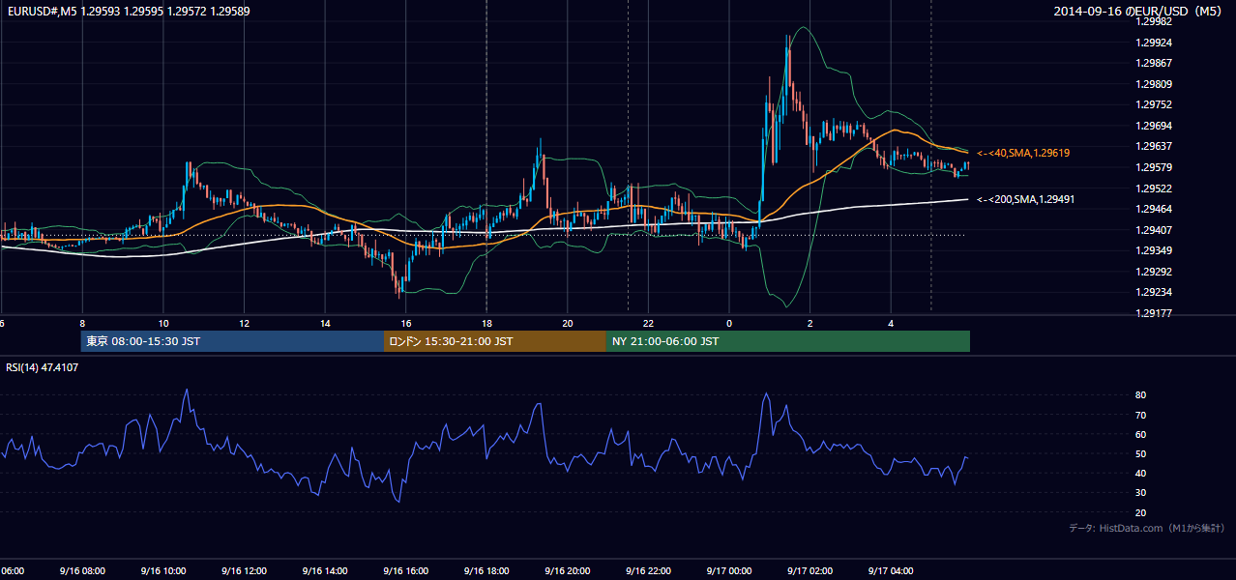Click hour marker 4 under the price chart
The image size is (1236, 580).
click(x=892, y=323)
